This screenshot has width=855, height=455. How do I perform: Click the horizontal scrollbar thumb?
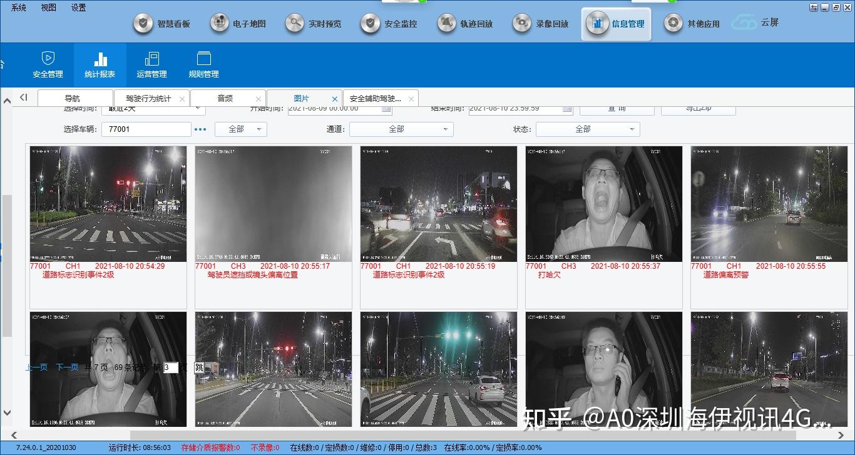click(463, 435)
